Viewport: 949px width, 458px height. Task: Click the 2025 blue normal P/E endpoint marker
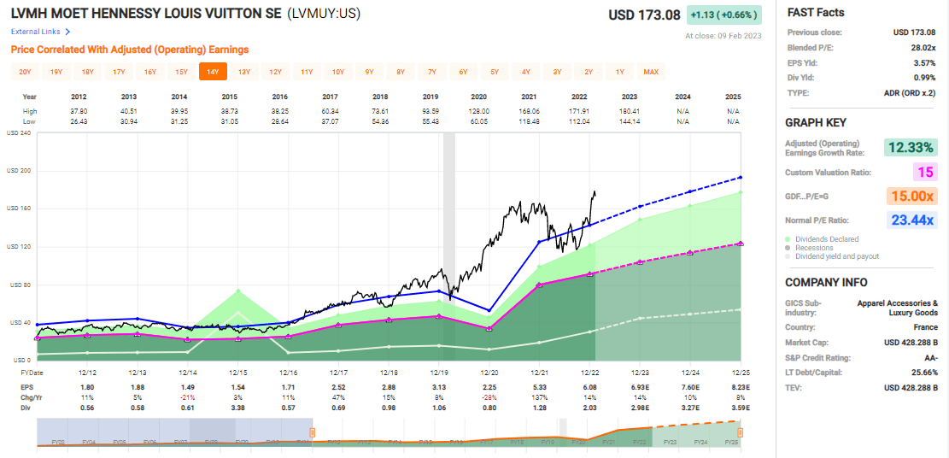pos(741,178)
